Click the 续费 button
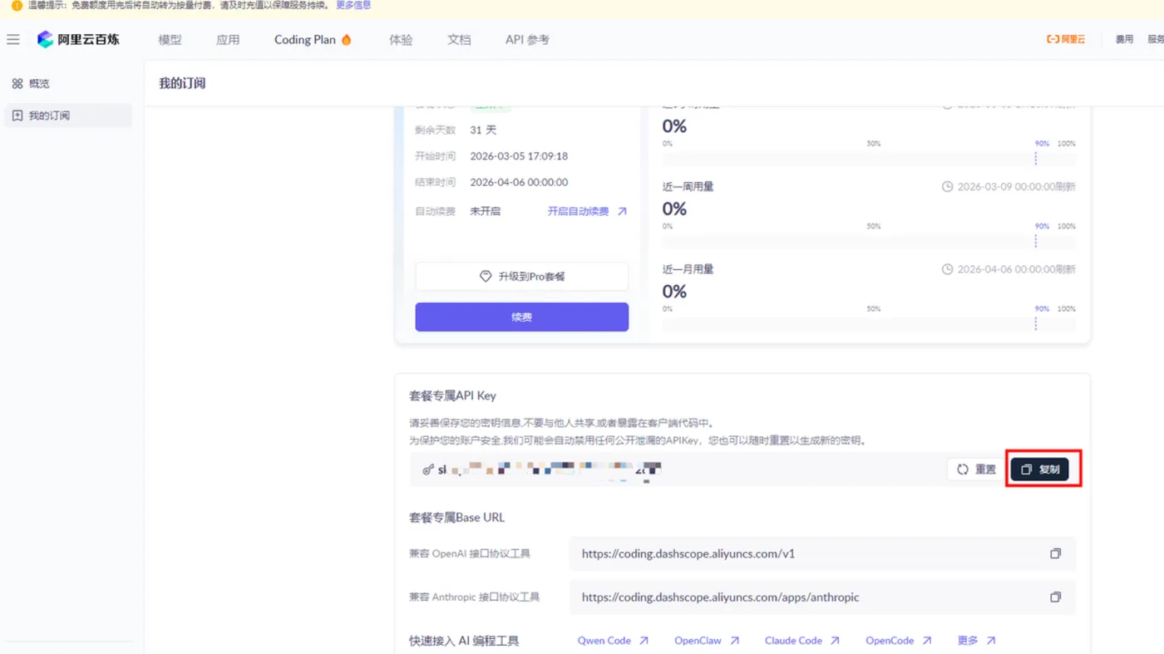This screenshot has height=654, width=1164. click(522, 317)
